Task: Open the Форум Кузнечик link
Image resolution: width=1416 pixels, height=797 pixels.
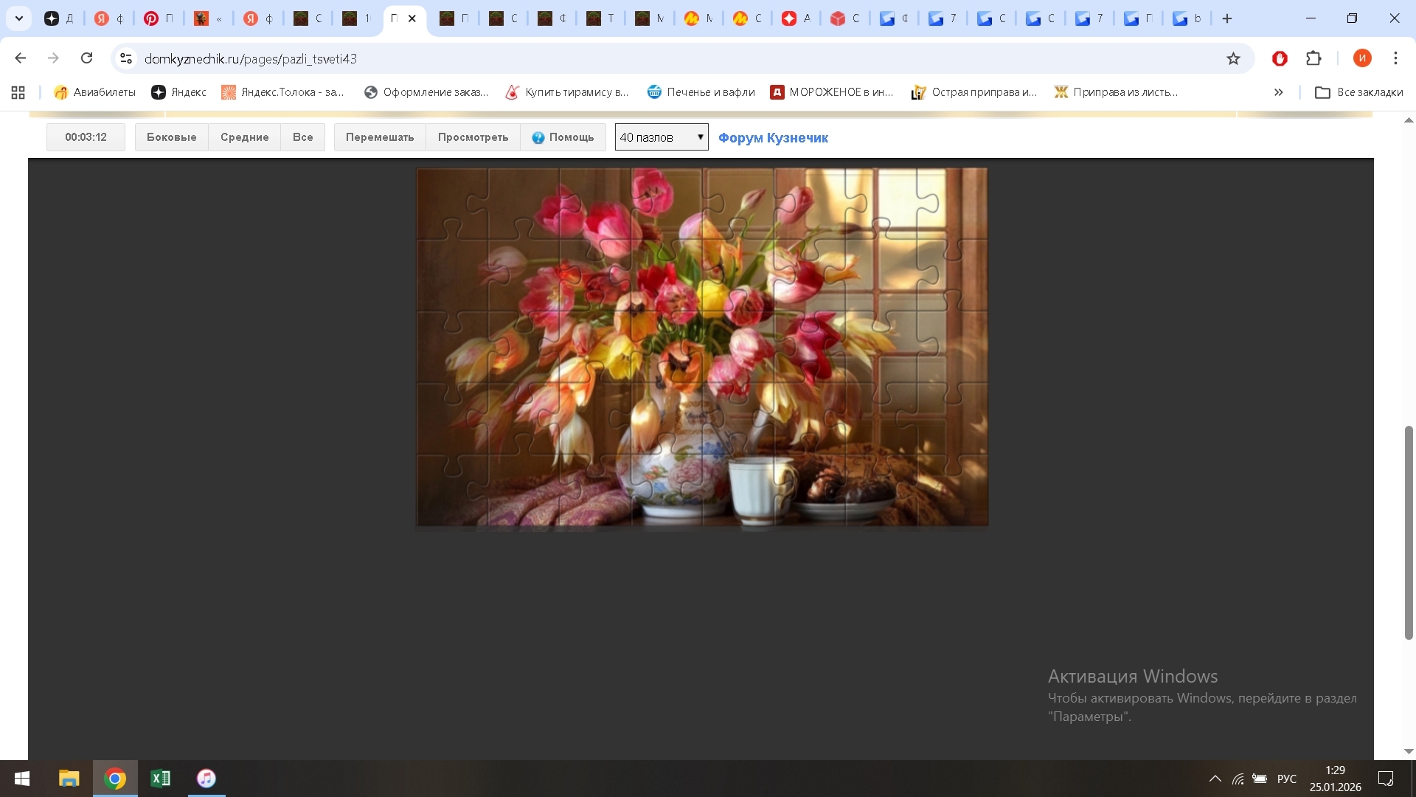Action: tap(773, 138)
